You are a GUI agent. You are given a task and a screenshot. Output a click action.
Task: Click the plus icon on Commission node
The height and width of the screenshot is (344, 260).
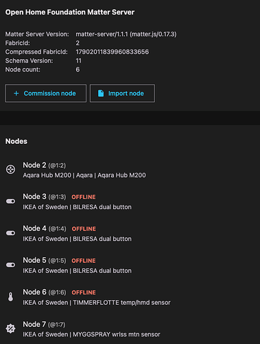pos(16,94)
